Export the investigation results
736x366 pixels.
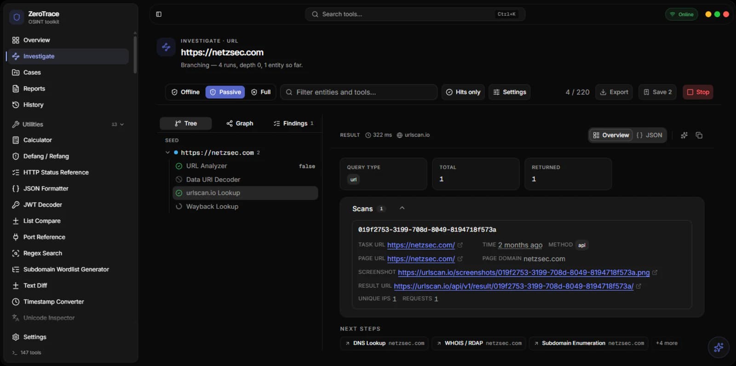pos(614,92)
